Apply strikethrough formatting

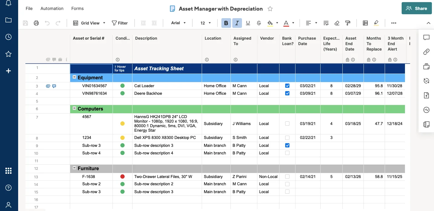tap(259, 23)
